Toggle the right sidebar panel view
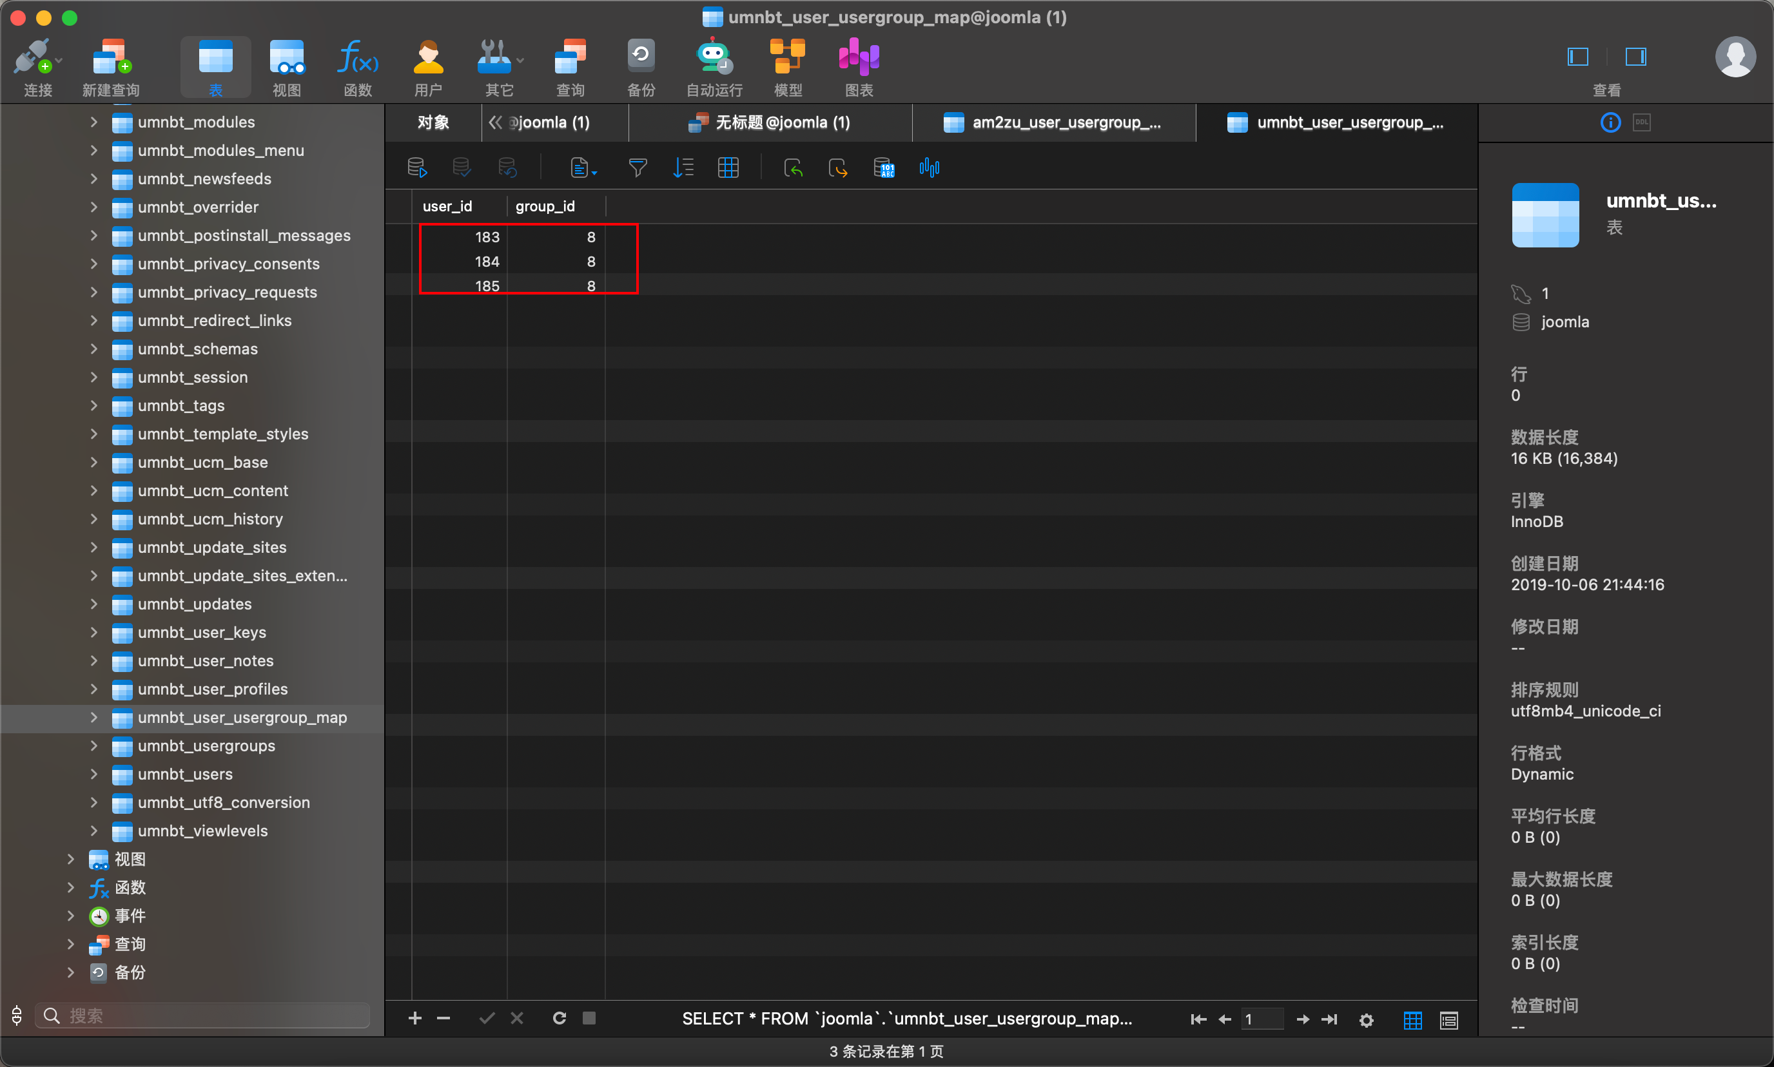The width and height of the screenshot is (1774, 1067). (x=1636, y=57)
